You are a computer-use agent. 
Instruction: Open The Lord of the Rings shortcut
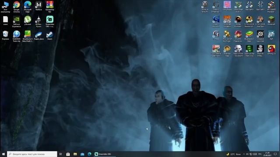tap(227, 36)
